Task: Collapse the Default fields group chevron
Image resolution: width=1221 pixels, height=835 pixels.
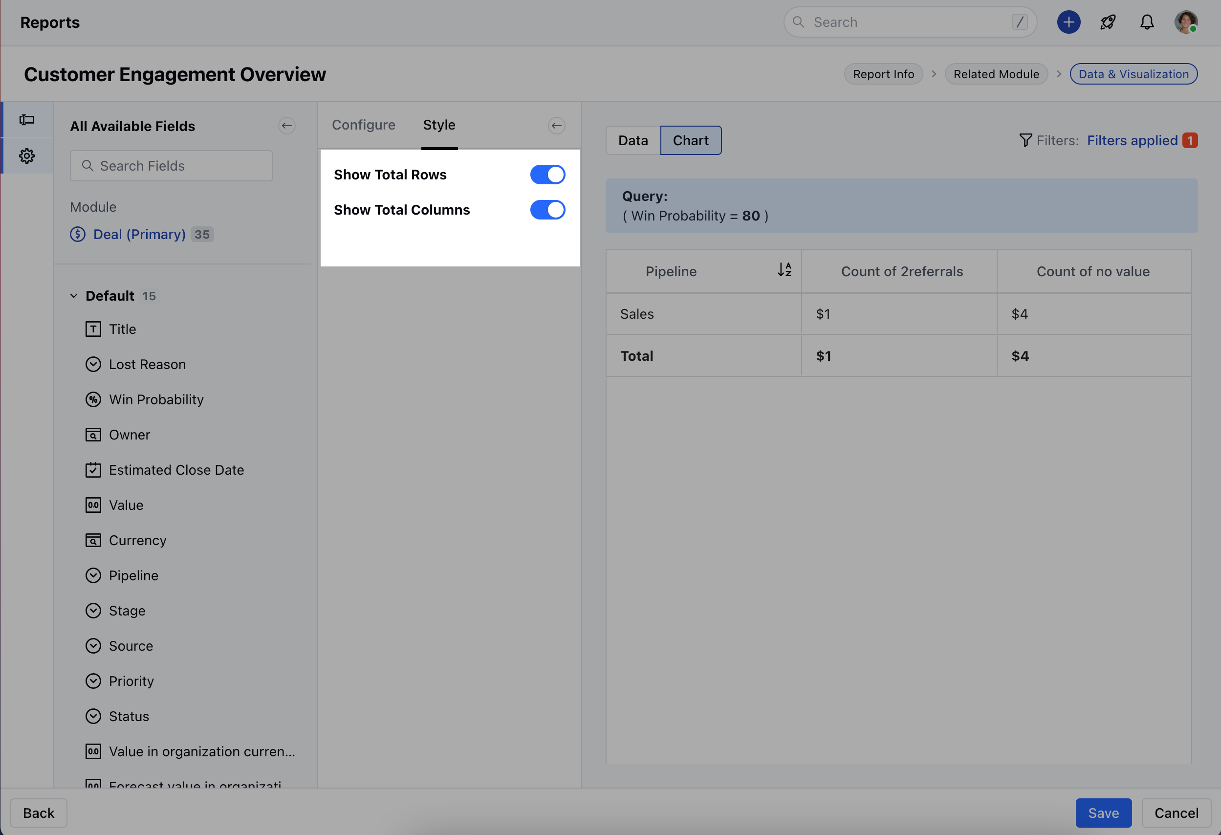Action: [73, 296]
